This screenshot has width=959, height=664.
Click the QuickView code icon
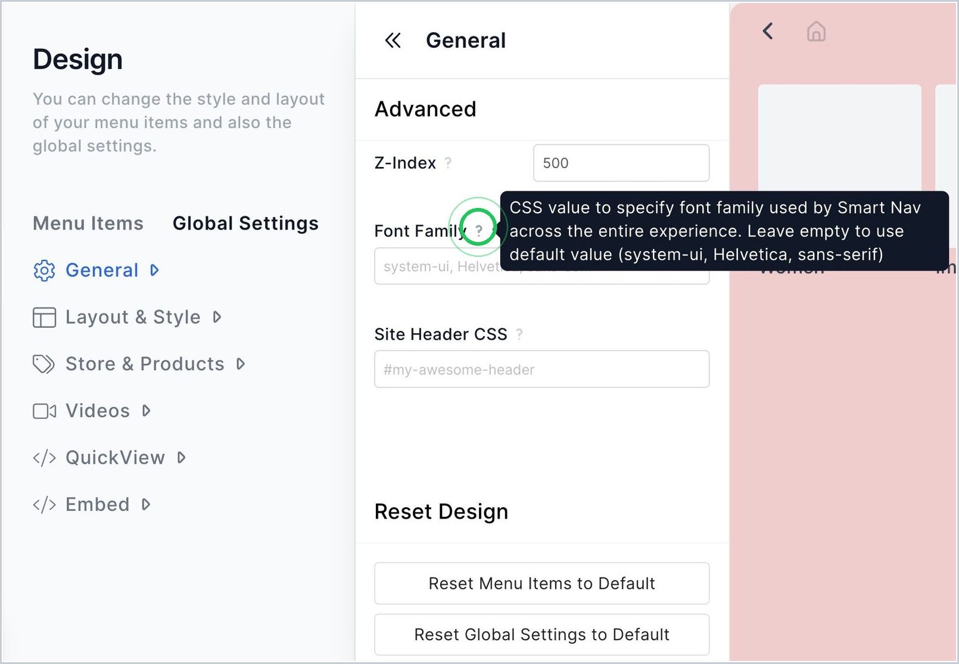pos(44,458)
